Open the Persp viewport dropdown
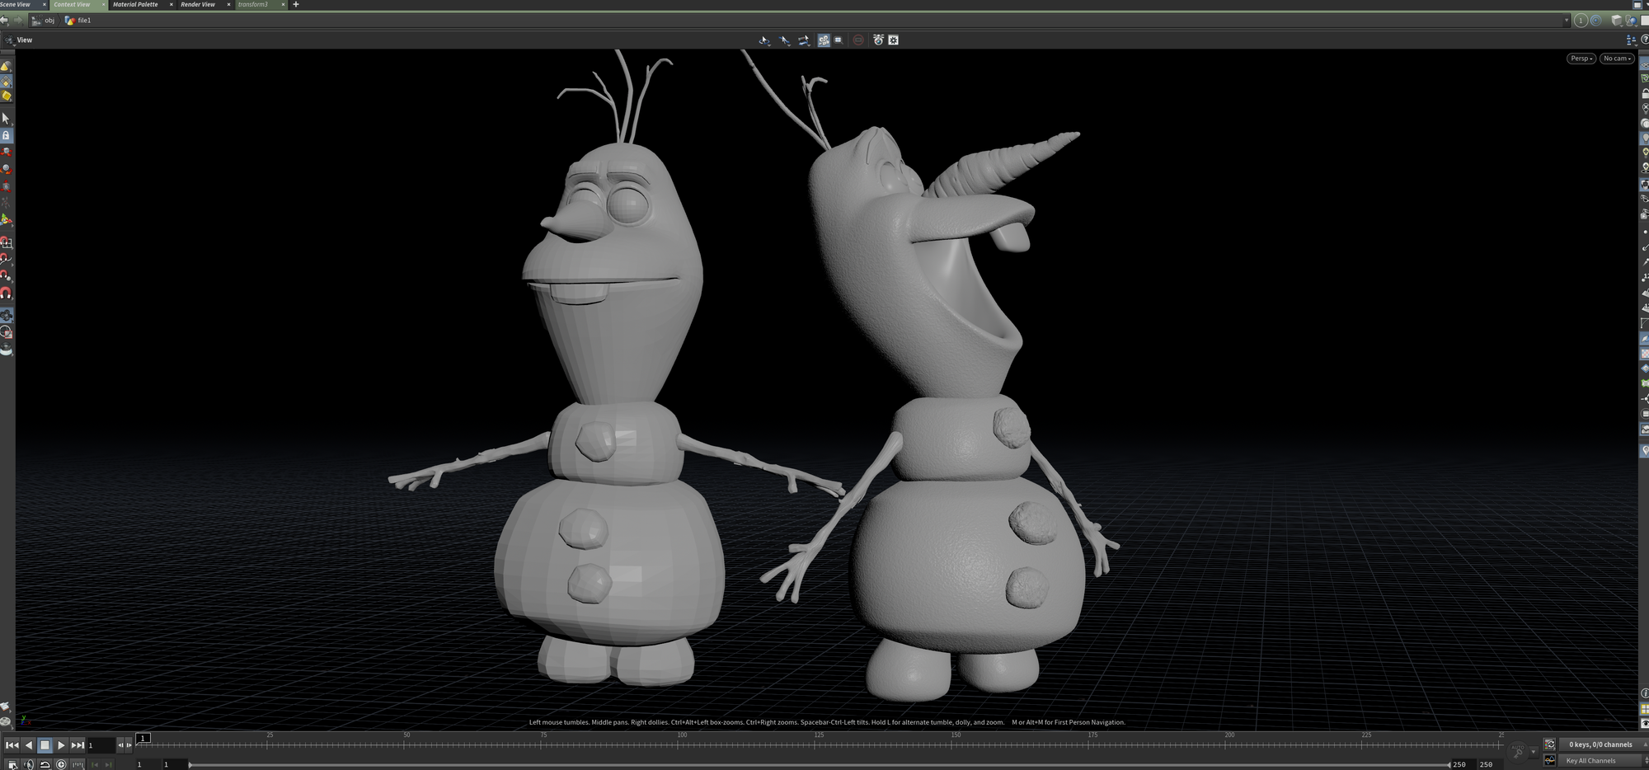 tap(1581, 59)
